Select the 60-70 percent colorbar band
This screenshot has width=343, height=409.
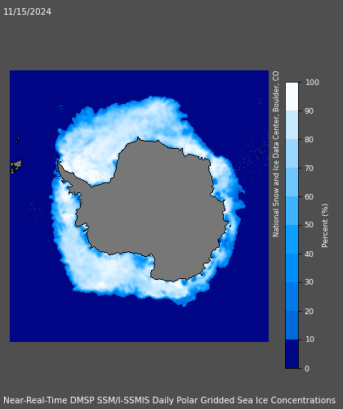(292, 182)
